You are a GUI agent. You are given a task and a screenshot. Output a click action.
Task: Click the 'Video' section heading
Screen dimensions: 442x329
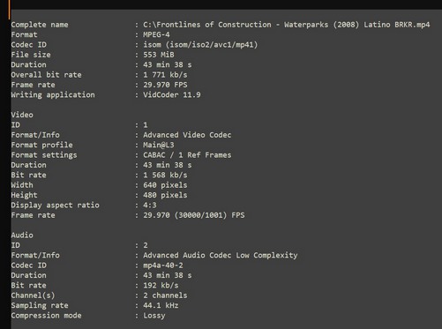tap(22, 115)
